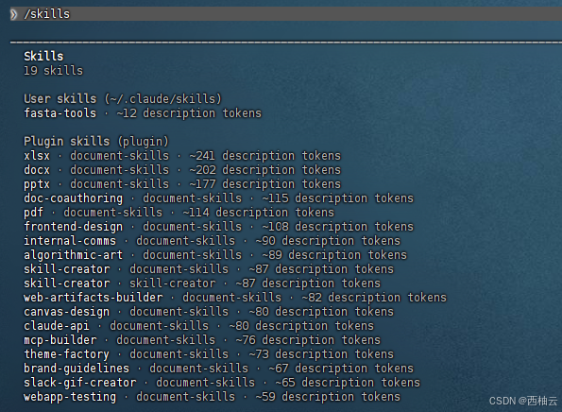The width and height of the screenshot is (562, 412).
Task: Select the frontend-design skill row
Action: click(x=218, y=227)
